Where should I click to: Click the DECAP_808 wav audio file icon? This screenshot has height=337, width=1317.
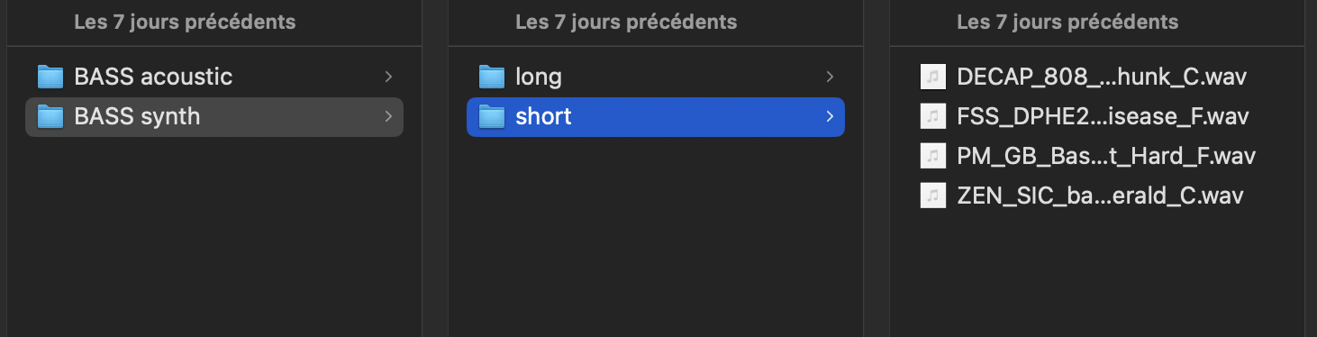click(932, 77)
